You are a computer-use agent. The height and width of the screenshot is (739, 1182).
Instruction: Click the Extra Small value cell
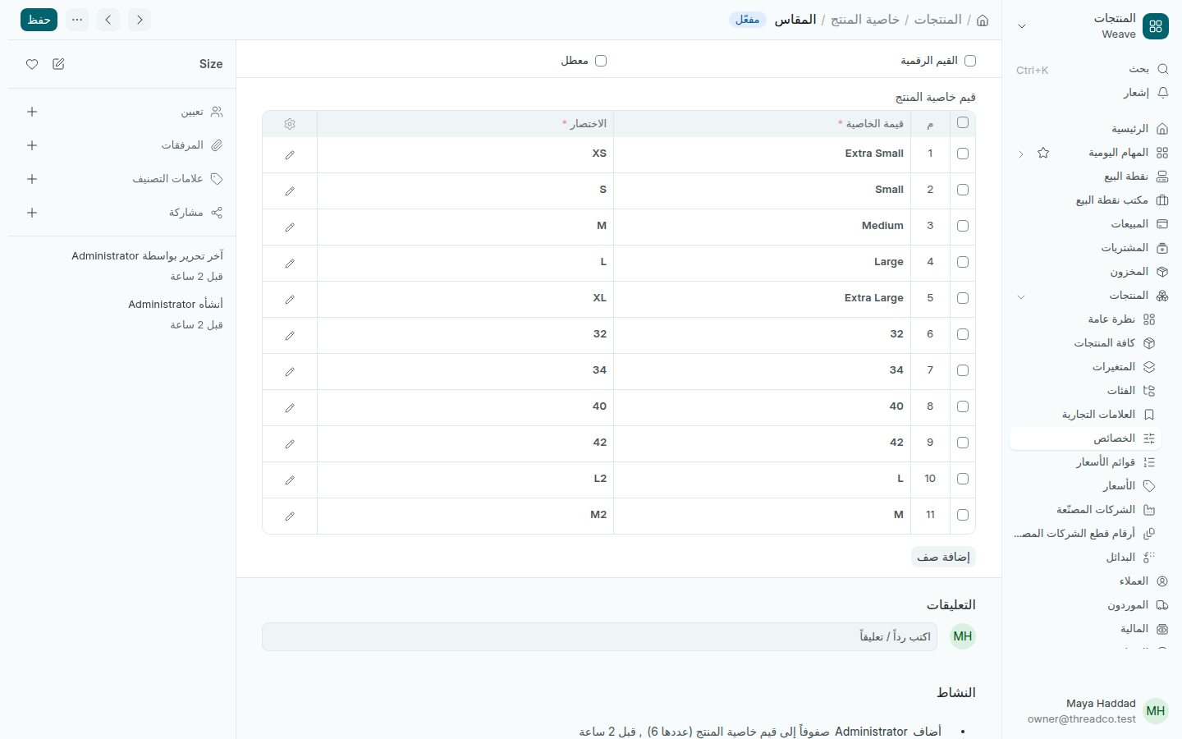click(763, 154)
